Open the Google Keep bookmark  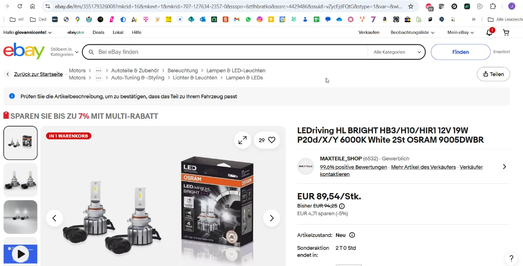click(271, 19)
